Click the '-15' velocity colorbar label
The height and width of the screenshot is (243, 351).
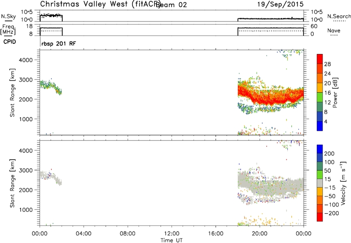(330, 187)
